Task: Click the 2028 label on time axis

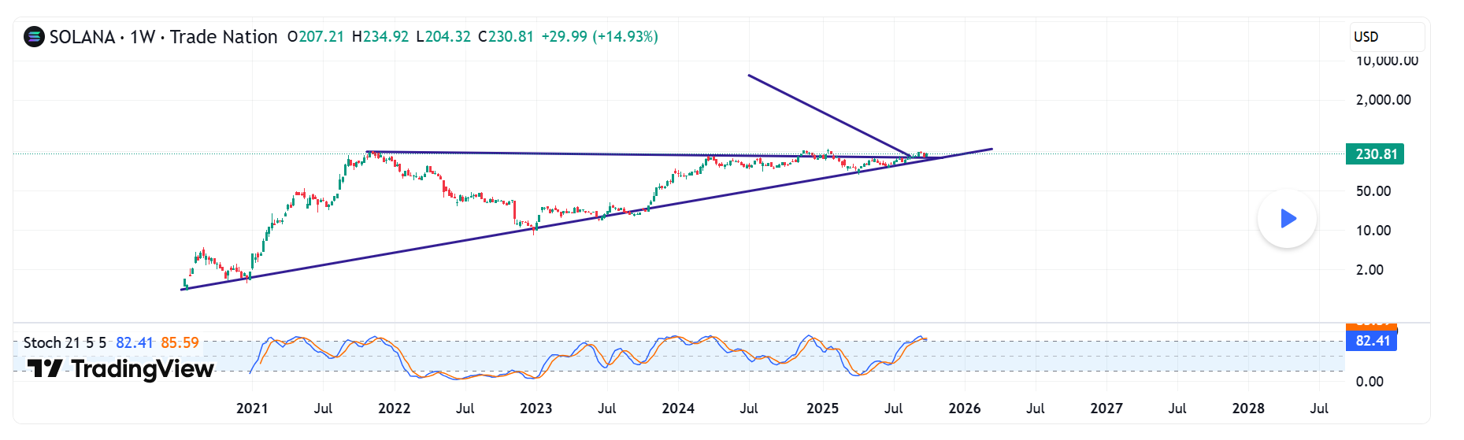Action: coord(1248,409)
